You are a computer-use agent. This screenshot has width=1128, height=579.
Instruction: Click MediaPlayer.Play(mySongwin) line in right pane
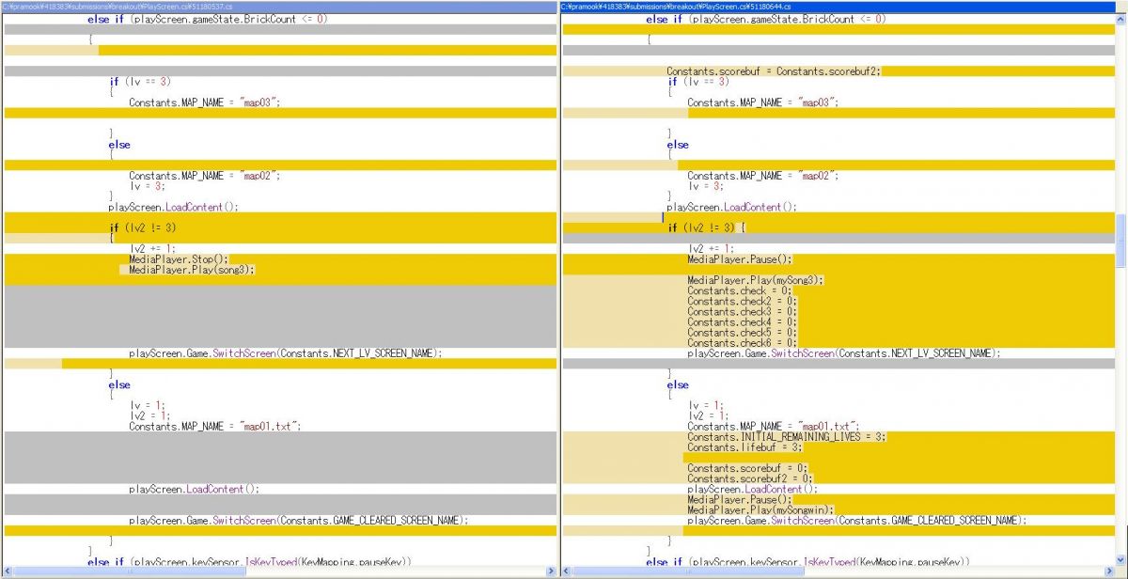(760, 509)
